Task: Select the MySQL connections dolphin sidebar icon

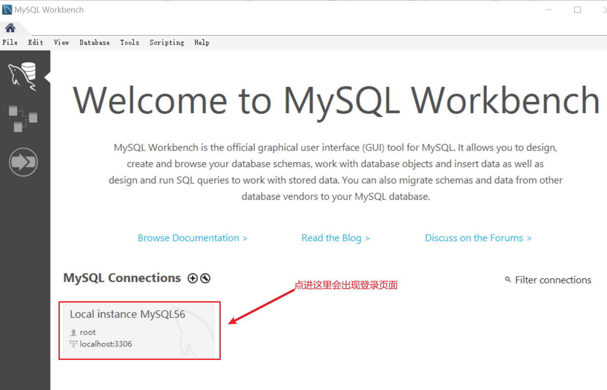Action: click(23, 77)
